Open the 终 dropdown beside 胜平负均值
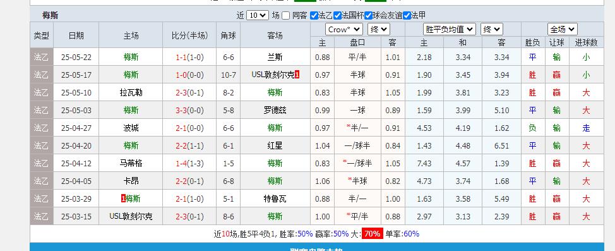Viewport: 615px width, 251px height. tap(492, 30)
